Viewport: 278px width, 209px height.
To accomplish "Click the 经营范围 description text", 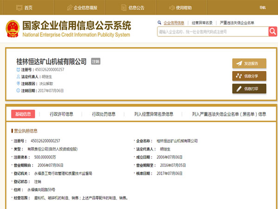I will 81,198.
